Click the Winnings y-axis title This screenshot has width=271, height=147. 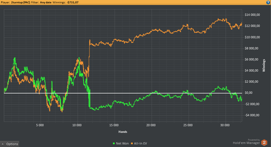click(264, 65)
